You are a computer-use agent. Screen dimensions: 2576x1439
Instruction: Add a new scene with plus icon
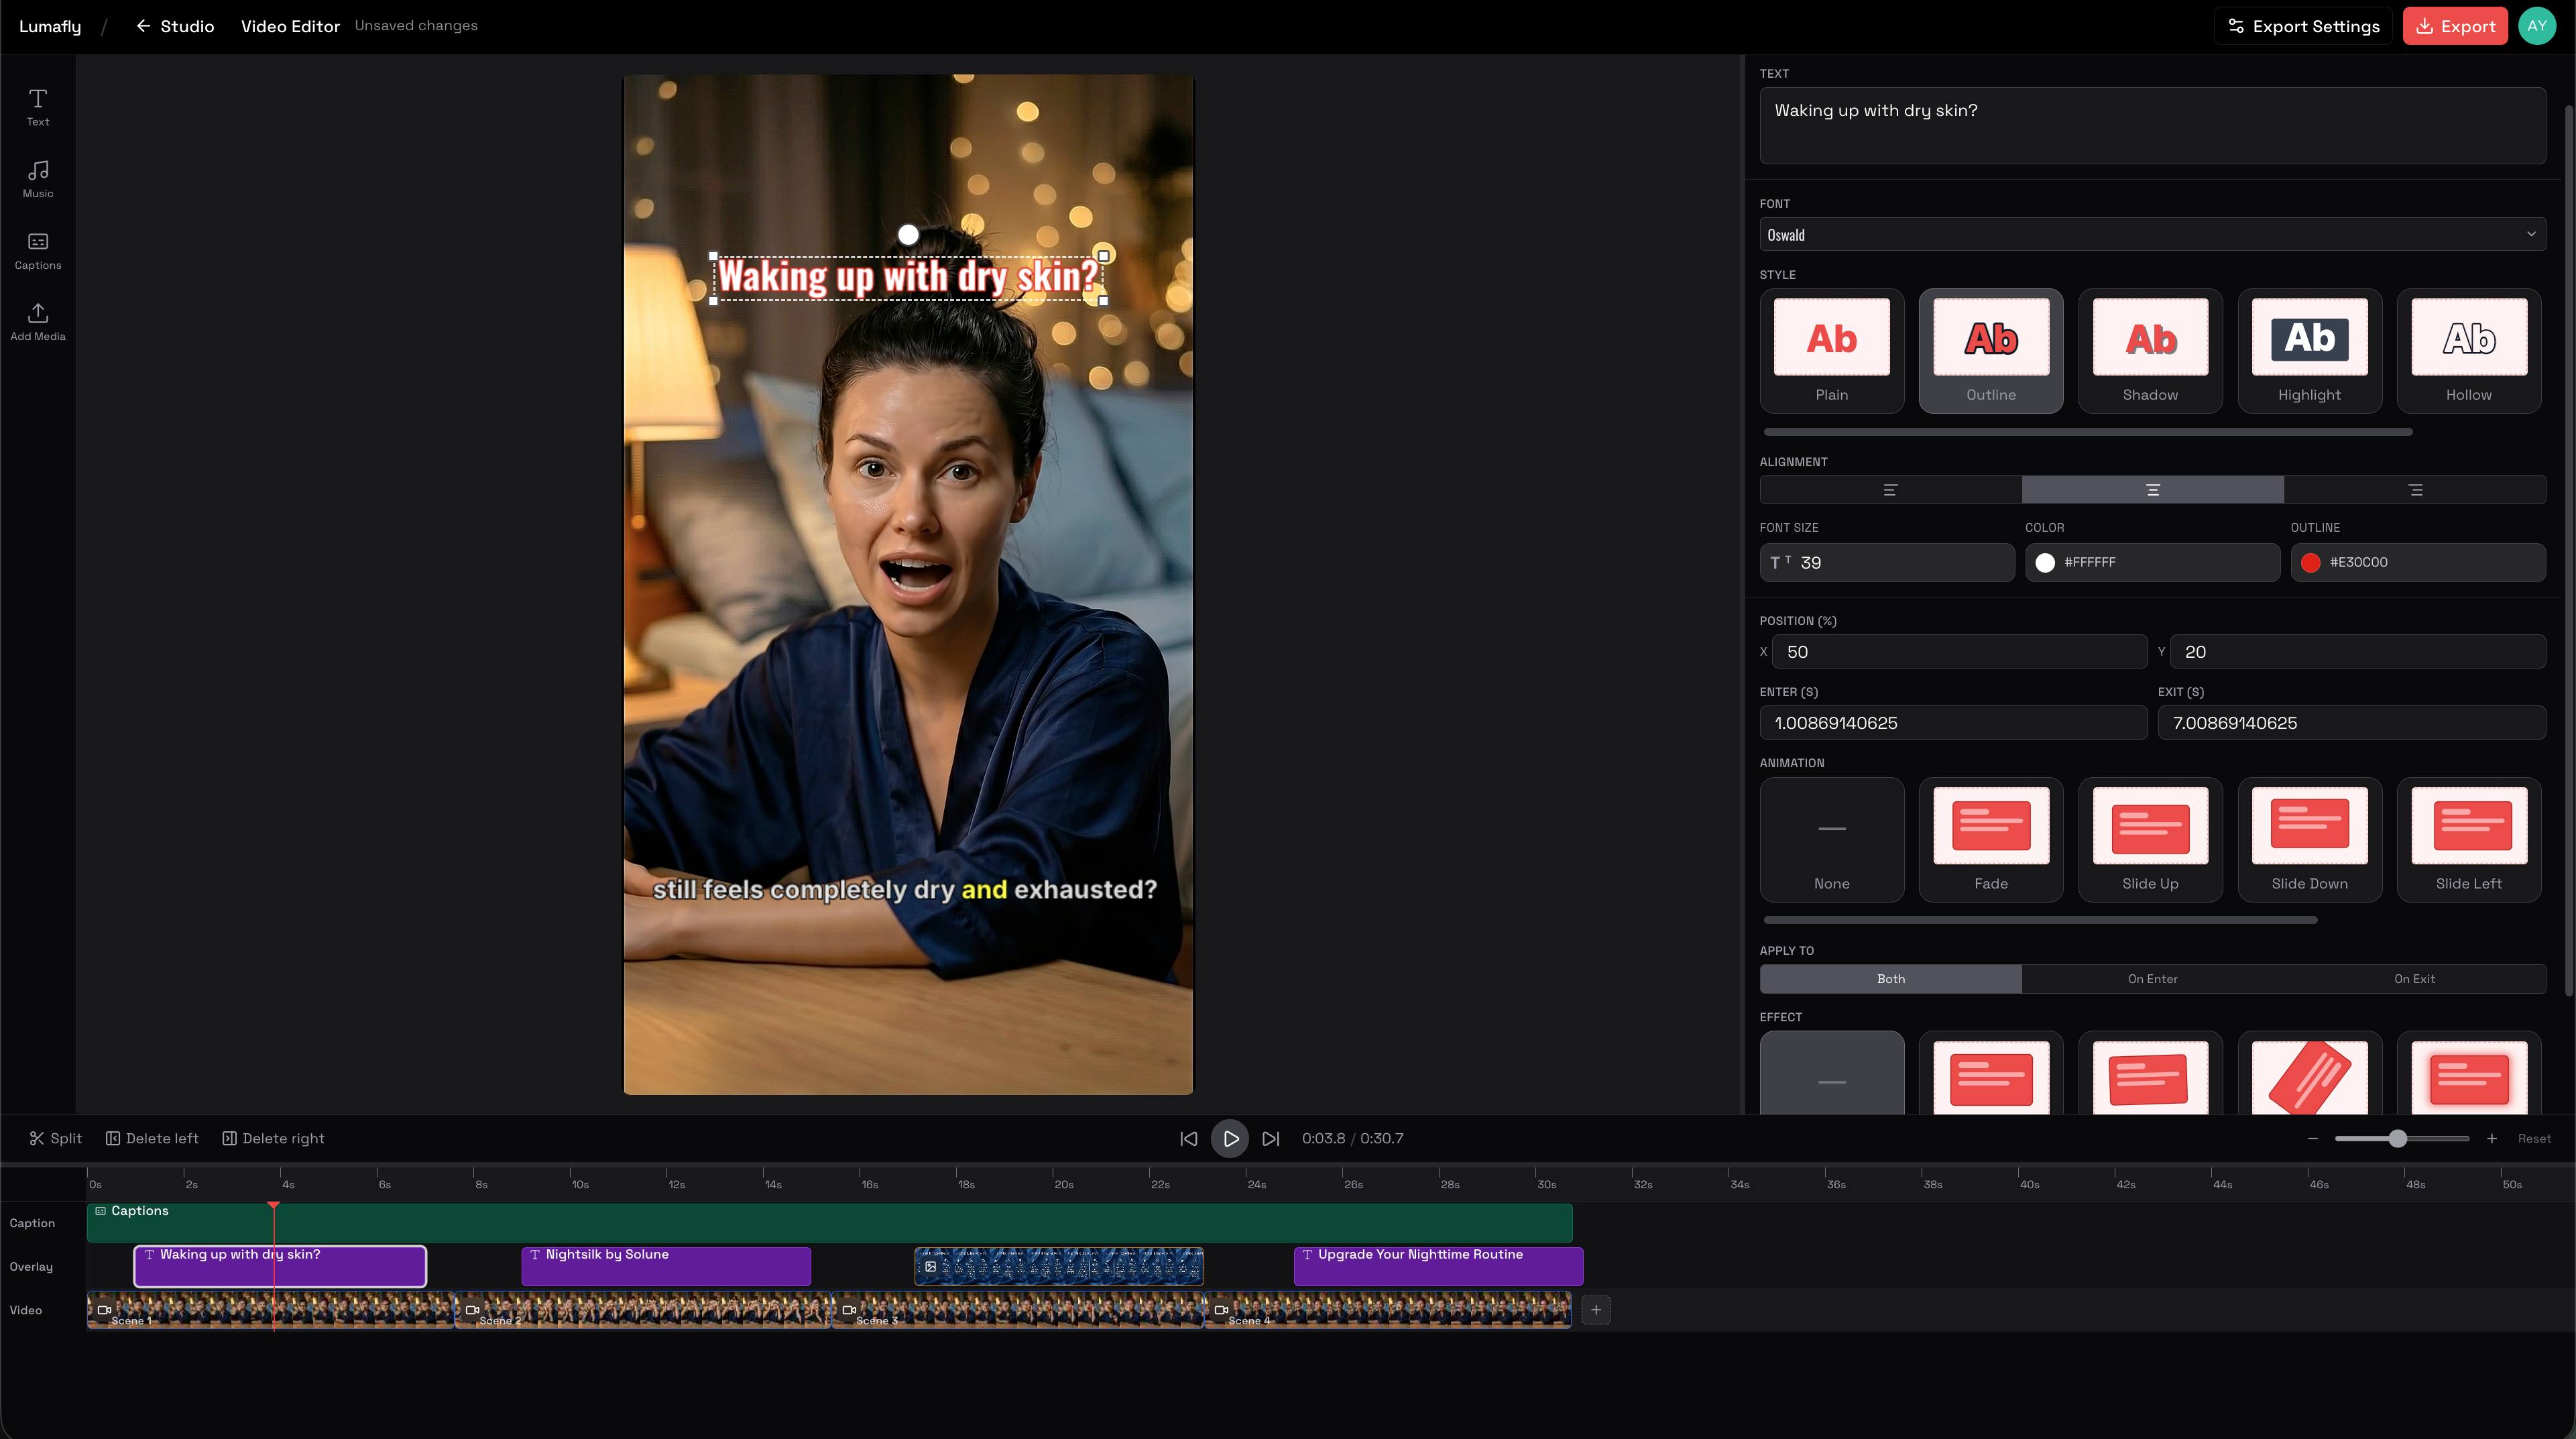point(1596,1309)
